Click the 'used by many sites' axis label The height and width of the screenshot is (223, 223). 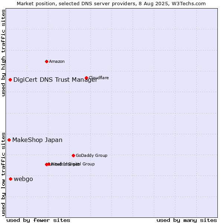pyautogui.click(x=187, y=220)
